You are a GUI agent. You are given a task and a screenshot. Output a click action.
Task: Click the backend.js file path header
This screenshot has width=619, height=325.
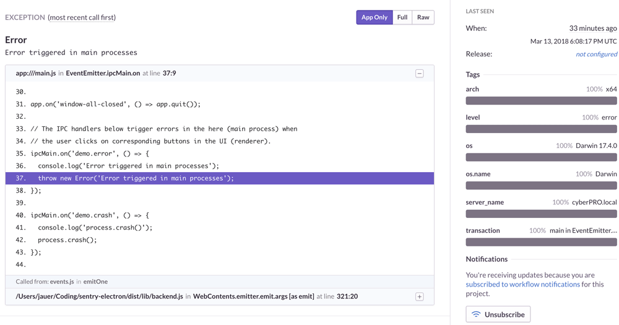99,297
